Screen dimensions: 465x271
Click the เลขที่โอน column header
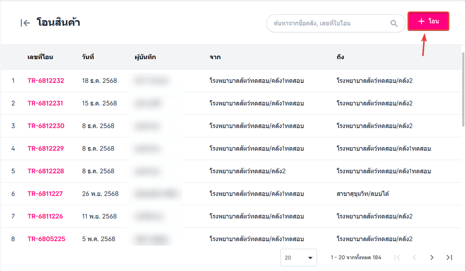point(40,57)
